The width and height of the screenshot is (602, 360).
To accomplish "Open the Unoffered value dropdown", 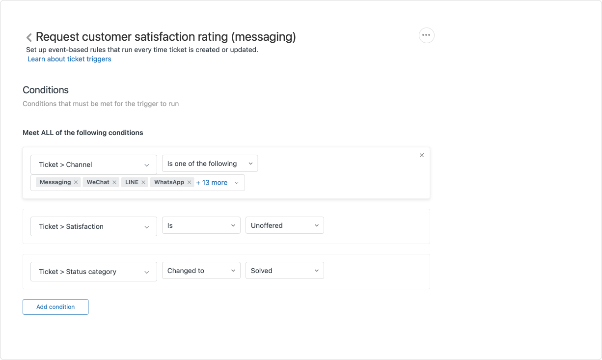I will (x=284, y=225).
